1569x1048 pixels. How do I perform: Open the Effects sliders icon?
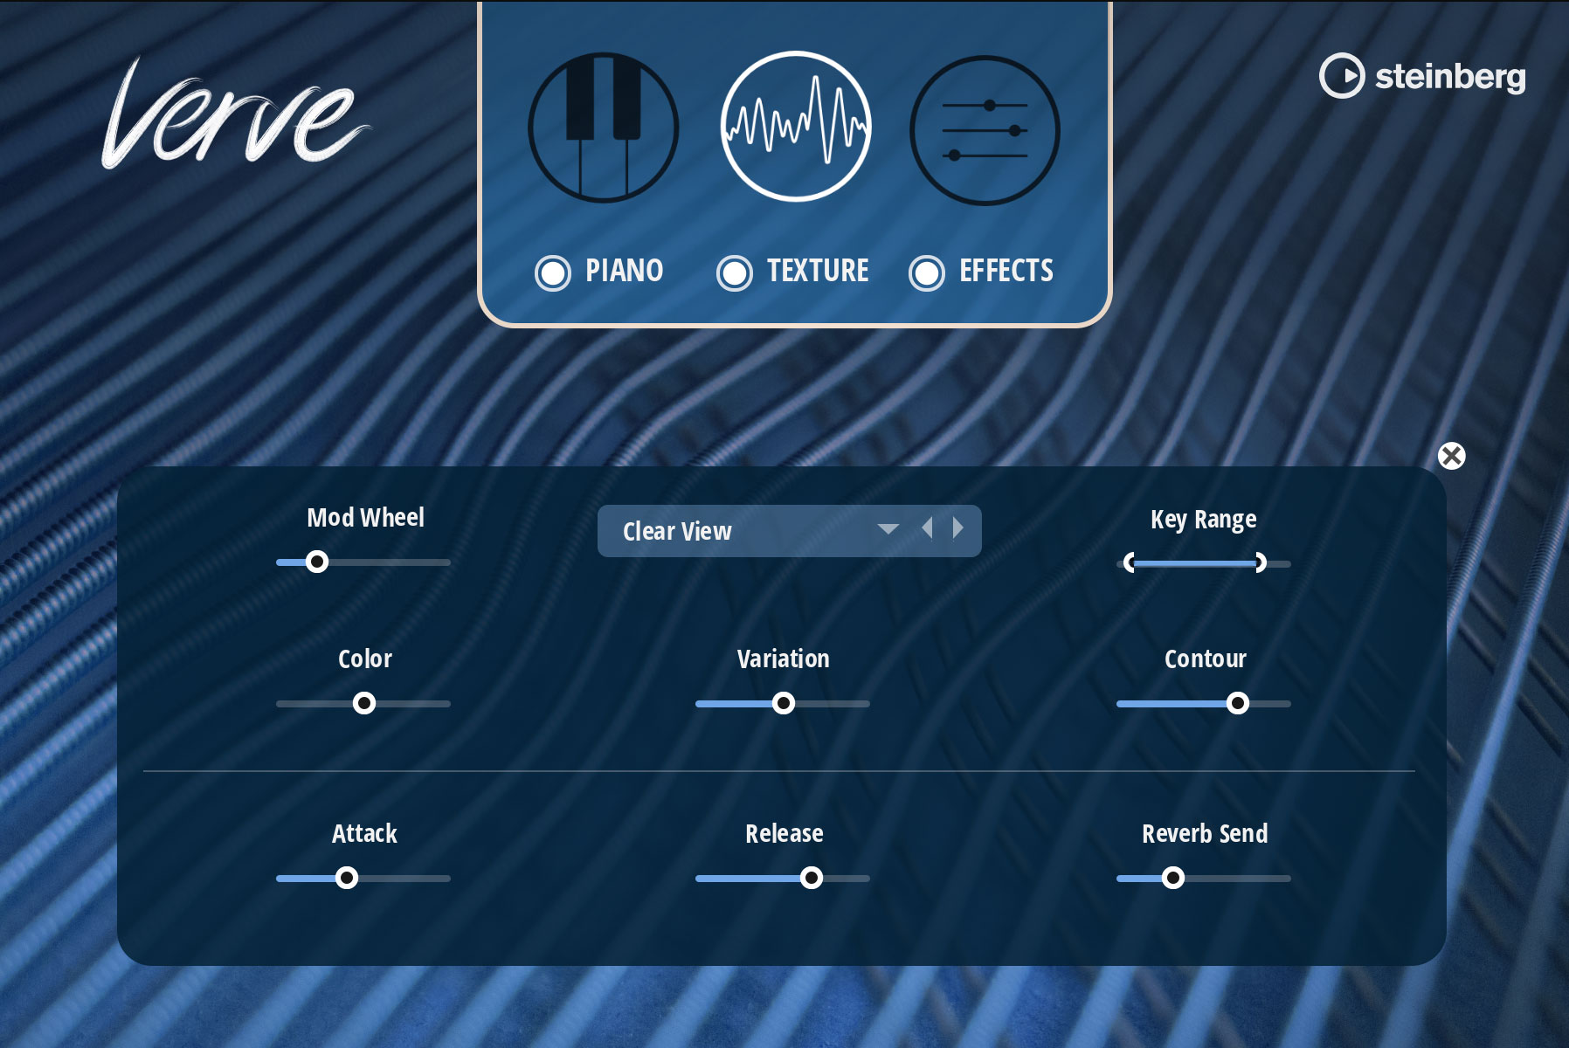pos(985,130)
